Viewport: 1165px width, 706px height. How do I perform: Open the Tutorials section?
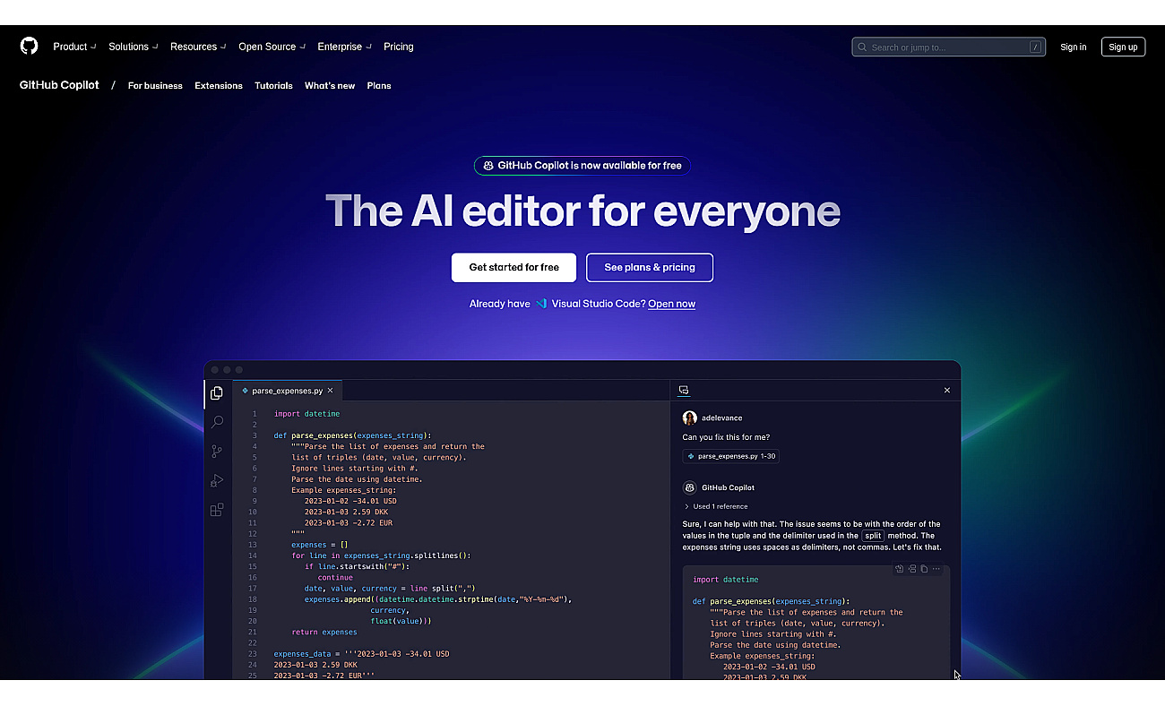[273, 86]
